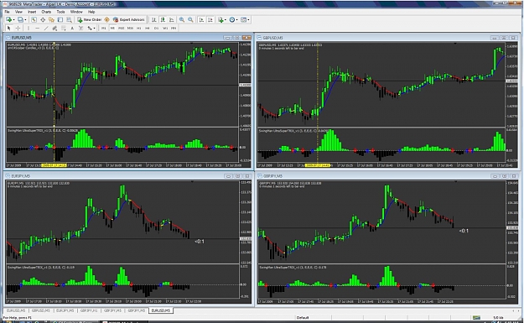Select the Fibonacci Retracement tool
This screenshot has height=323, width=524.
pos(64,28)
